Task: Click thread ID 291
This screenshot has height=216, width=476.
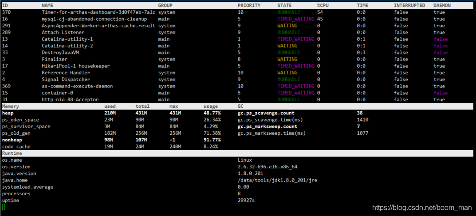Action: click(x=6, y=26)
